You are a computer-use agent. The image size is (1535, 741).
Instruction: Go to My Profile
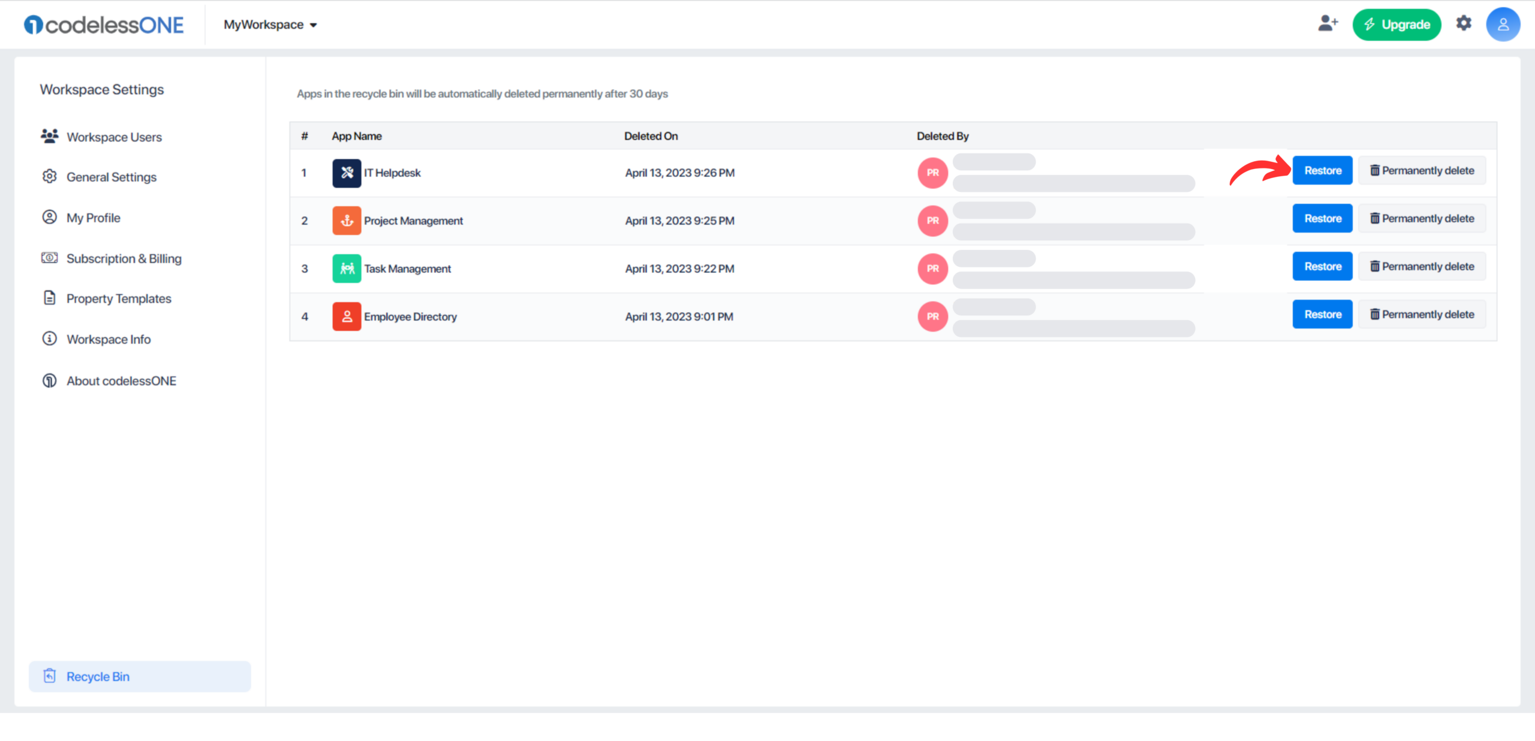(x=94, y=218)
